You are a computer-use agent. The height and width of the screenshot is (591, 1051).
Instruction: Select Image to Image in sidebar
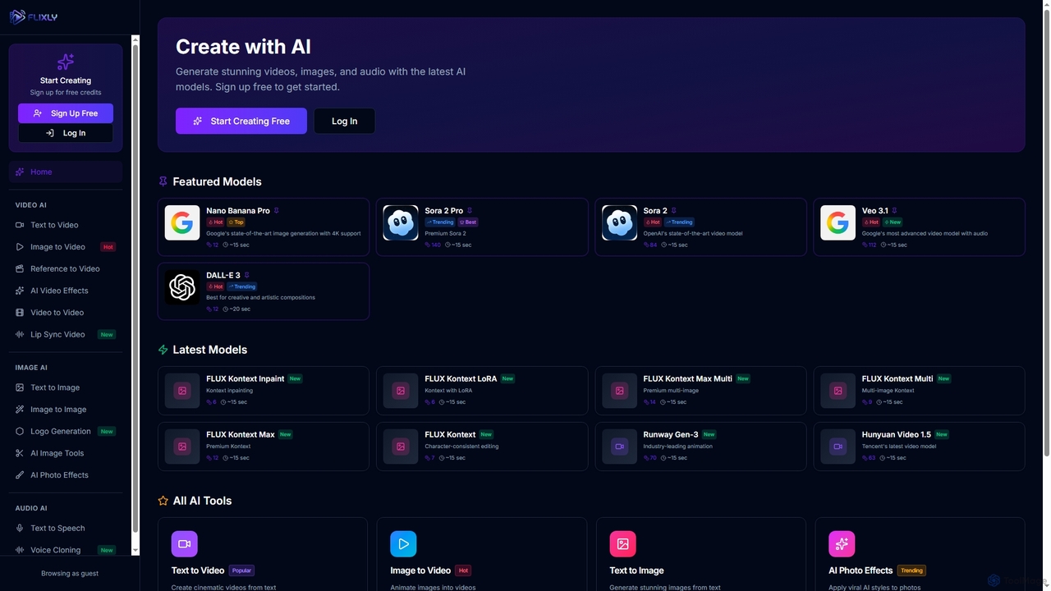coord(66,409)
